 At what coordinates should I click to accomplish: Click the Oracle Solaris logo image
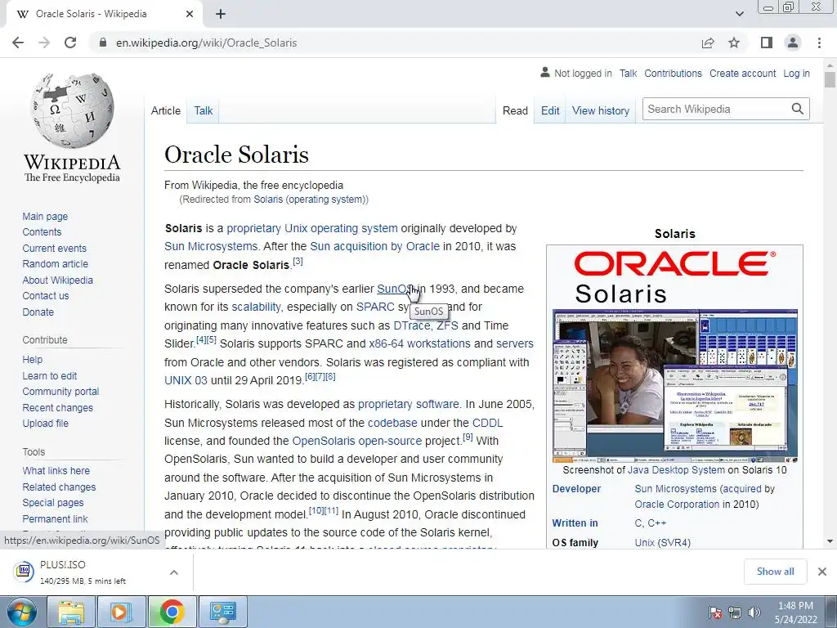click(674, 277)
